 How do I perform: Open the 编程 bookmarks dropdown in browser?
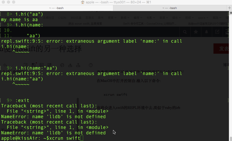coord(138,18)
